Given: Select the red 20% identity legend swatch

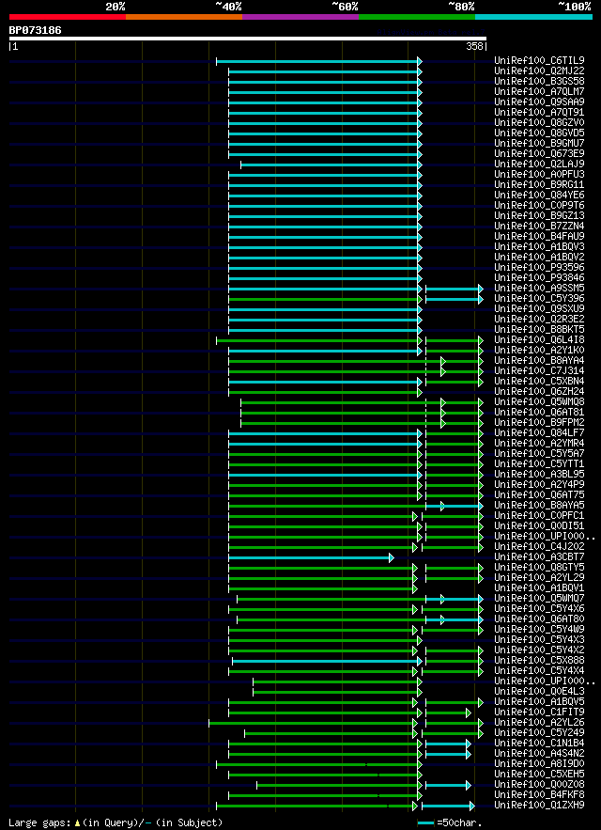Looking at the screenshot, I should pyautogui.click(x=68, y=17).
